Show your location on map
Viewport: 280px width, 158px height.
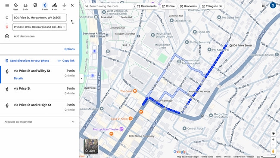(x=273, y=133)
